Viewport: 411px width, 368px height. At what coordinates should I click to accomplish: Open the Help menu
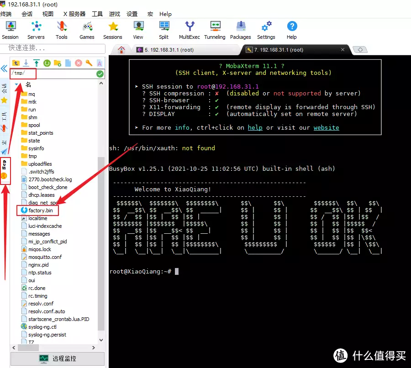[x=165, y=14]
